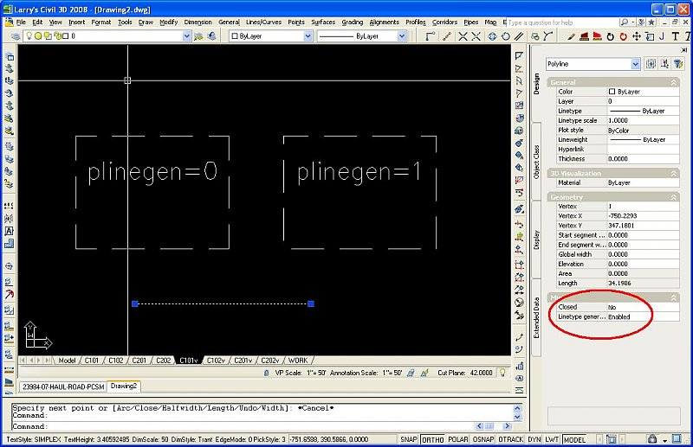Click the Annotation Scale 1"=50' value
The height and width of the screenshot is (447, 693).
392,373
